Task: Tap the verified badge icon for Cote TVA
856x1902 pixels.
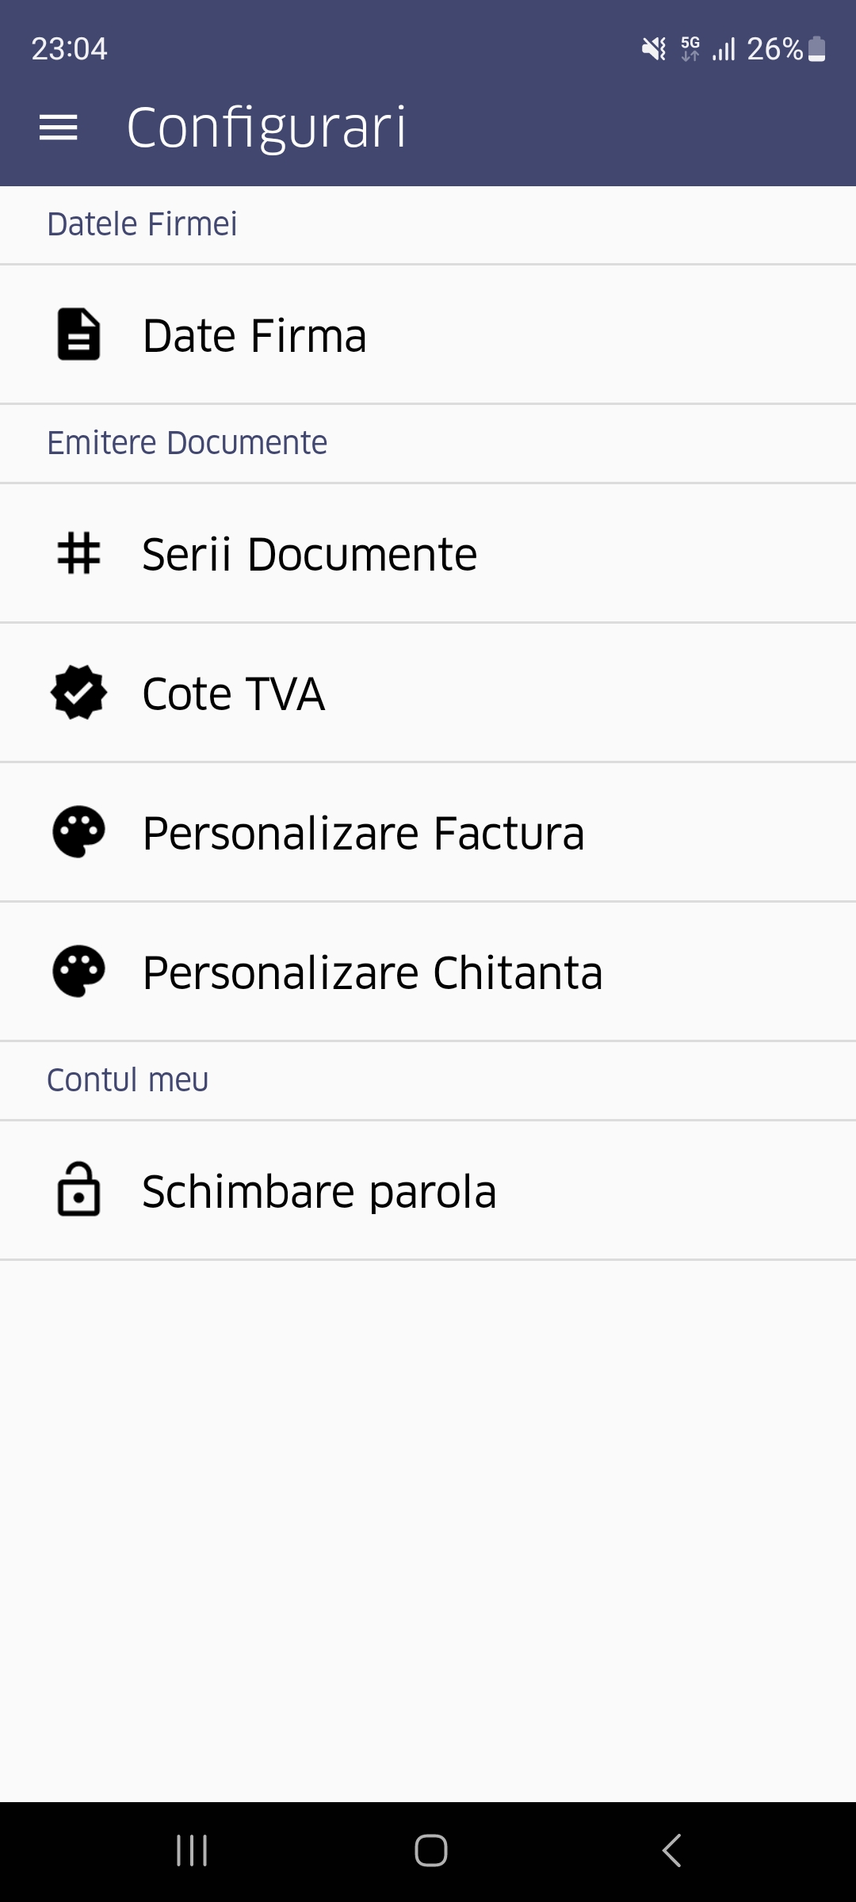Action: 78,693
